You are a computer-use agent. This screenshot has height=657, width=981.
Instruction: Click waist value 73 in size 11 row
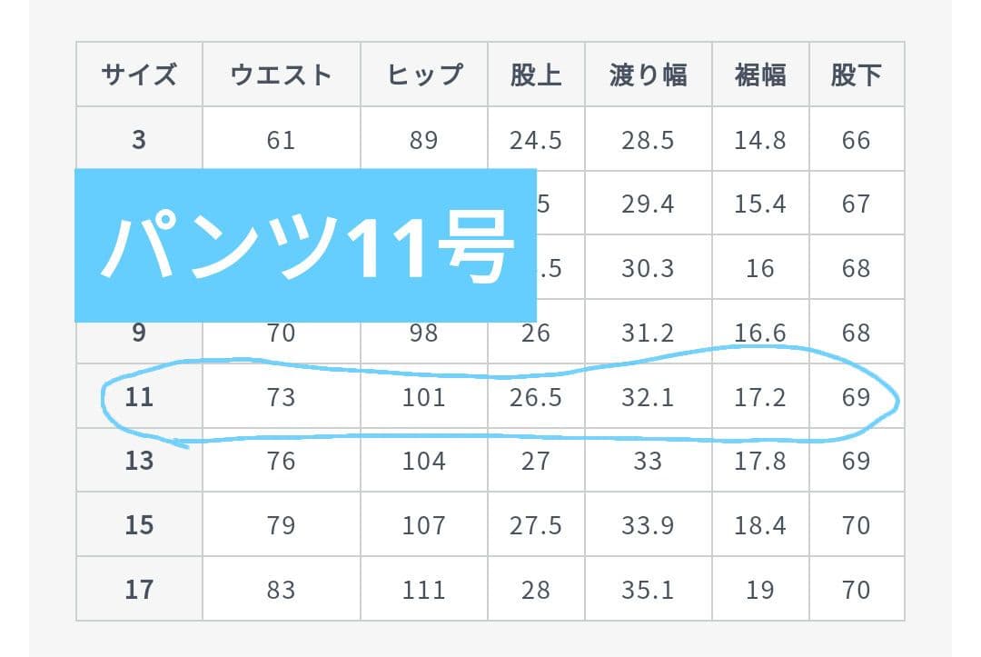pyautogui.click(x=281, y=397)
